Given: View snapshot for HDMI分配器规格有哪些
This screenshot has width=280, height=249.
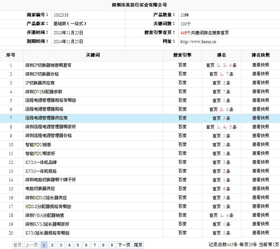Looking at the screenshot, I should click(261, 206).
